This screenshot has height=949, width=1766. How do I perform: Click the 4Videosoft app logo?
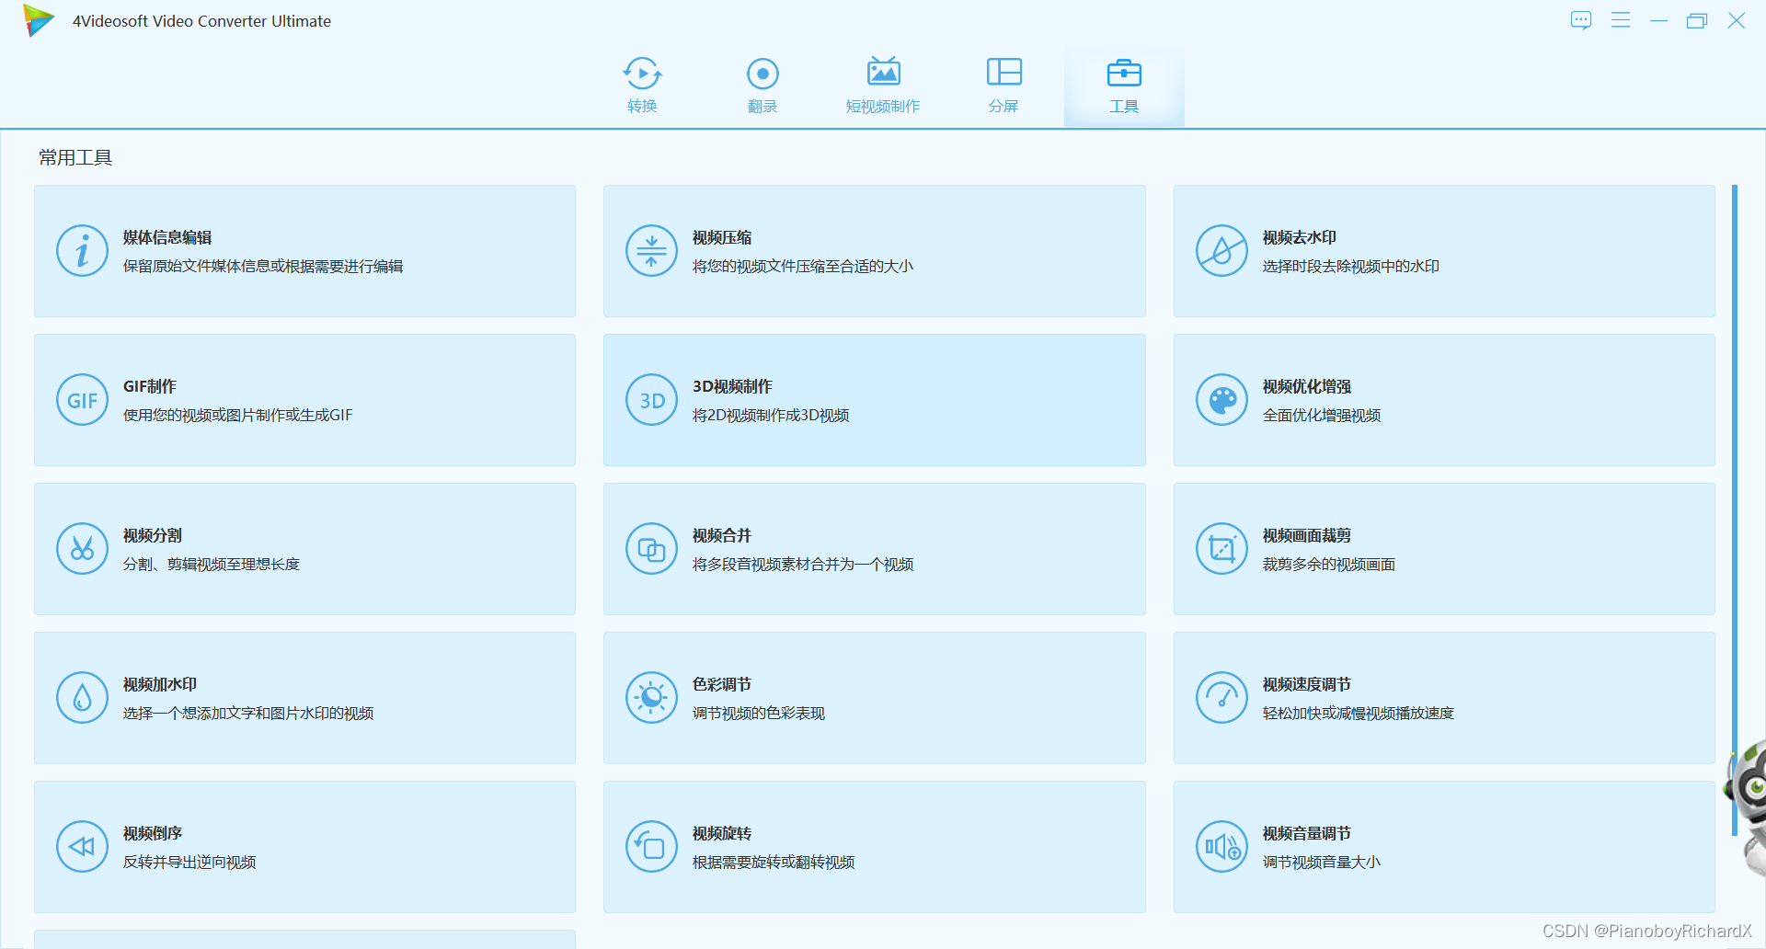(x=39, y=20)
